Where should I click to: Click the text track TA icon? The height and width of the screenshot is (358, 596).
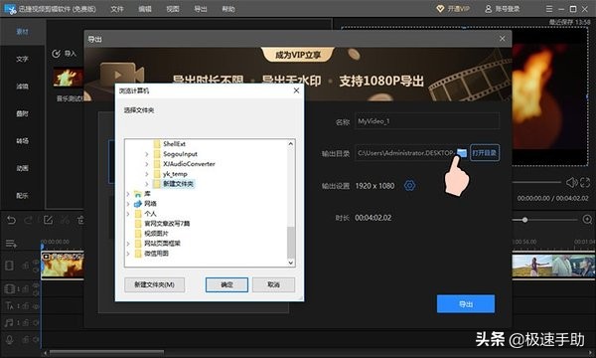[10, 305]
